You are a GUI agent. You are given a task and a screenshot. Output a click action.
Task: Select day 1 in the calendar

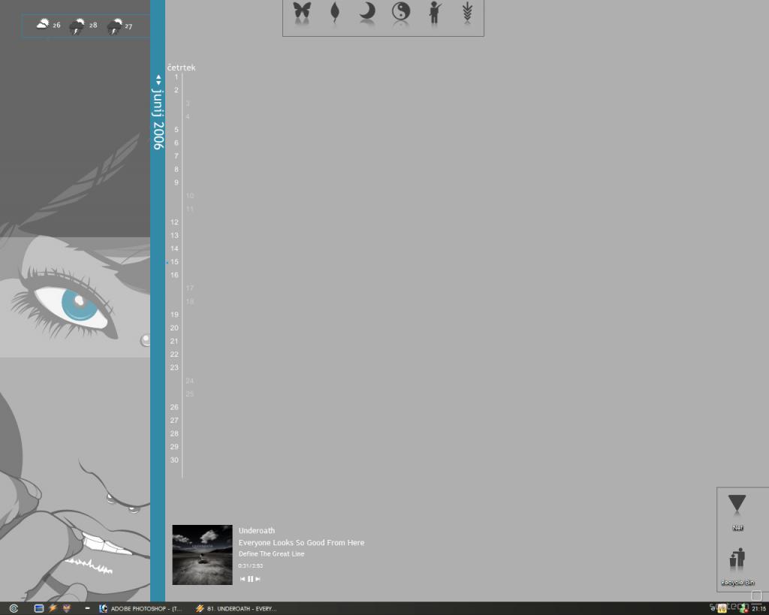point(176,77)
